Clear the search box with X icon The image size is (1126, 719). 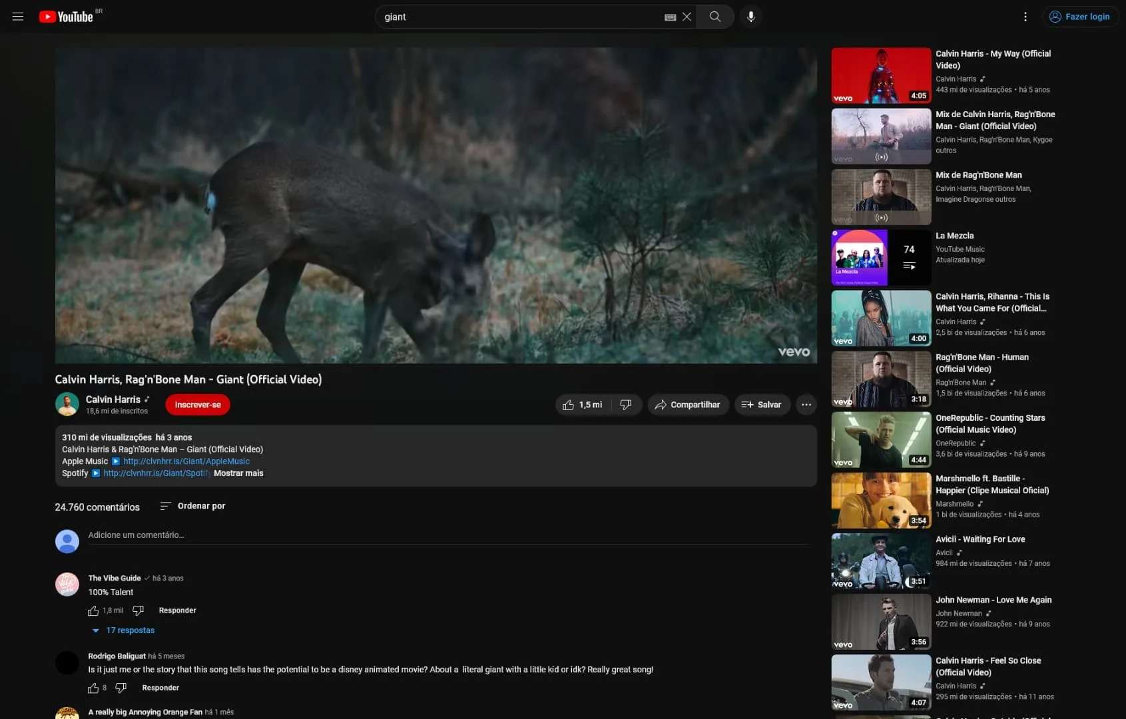tap(687, 17)
